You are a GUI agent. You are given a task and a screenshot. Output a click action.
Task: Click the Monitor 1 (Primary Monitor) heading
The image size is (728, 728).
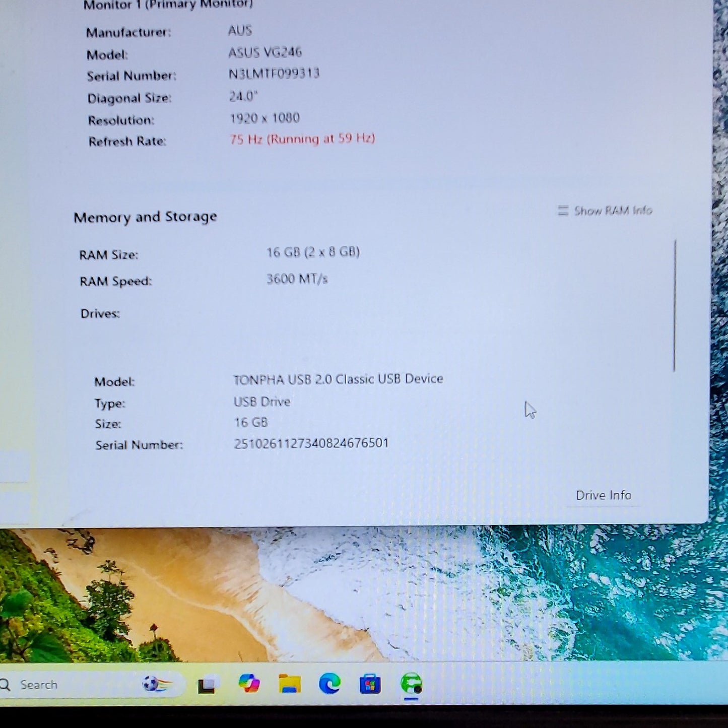(168, 5)
